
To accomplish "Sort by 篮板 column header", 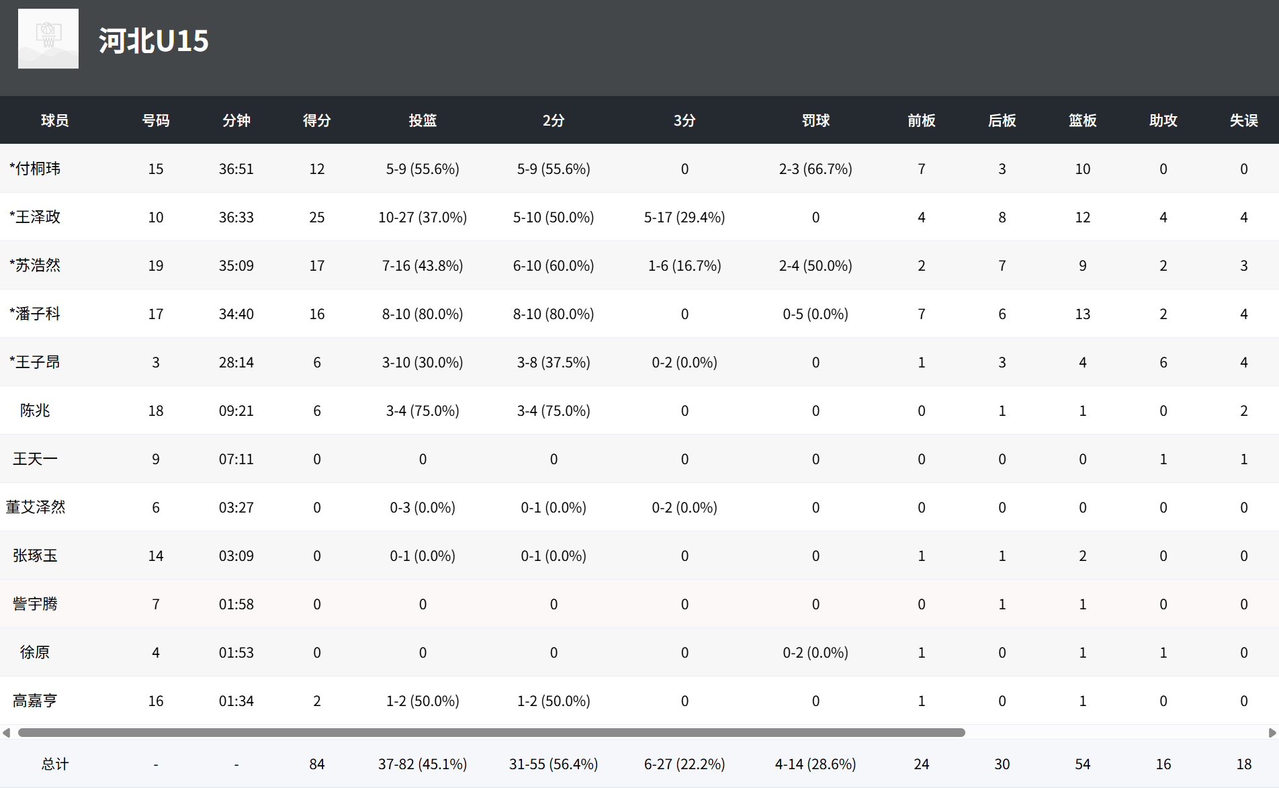I will coord(1082,120).
